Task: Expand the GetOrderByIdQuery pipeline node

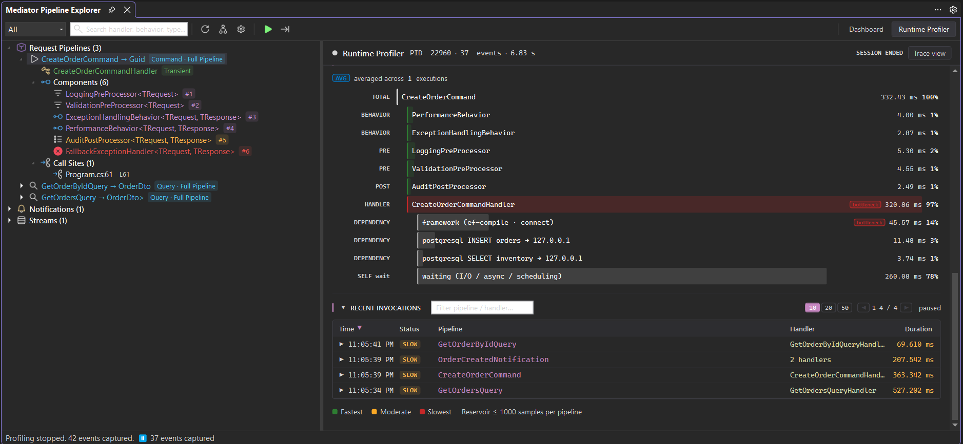Action: [x=21, y=186]
